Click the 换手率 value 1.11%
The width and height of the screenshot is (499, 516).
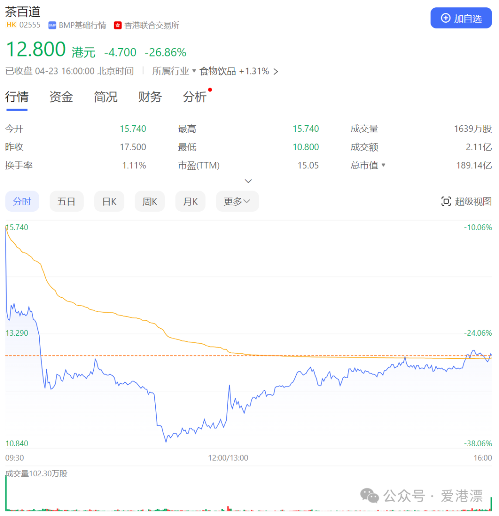[x=134, y=165]
